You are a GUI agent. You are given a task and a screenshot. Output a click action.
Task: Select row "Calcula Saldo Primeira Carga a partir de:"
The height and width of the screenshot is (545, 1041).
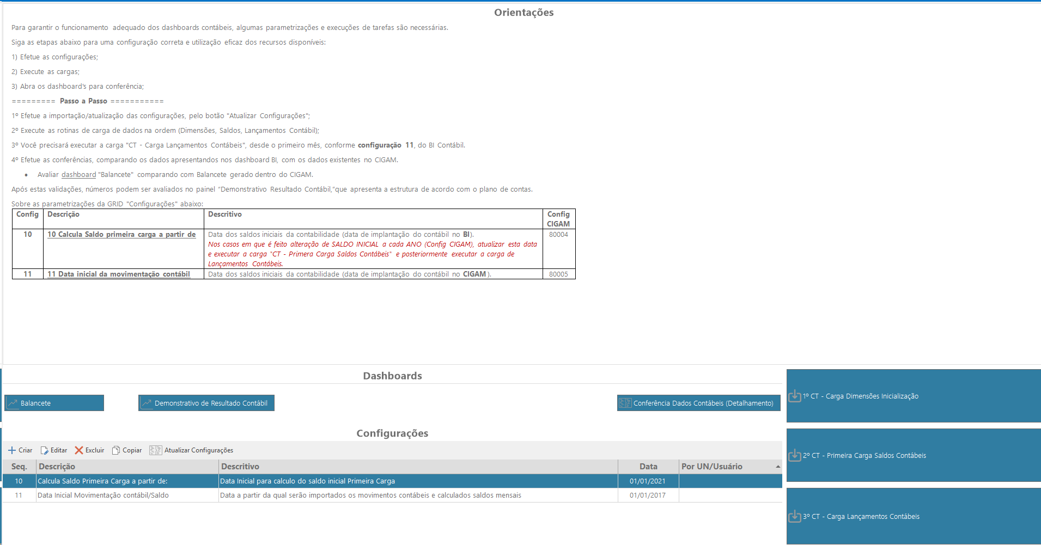392,481
